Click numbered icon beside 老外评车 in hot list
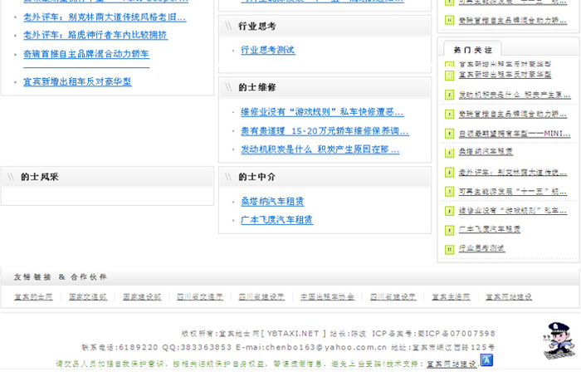Viewport: 581px width, 372px height. pos(449,172)
